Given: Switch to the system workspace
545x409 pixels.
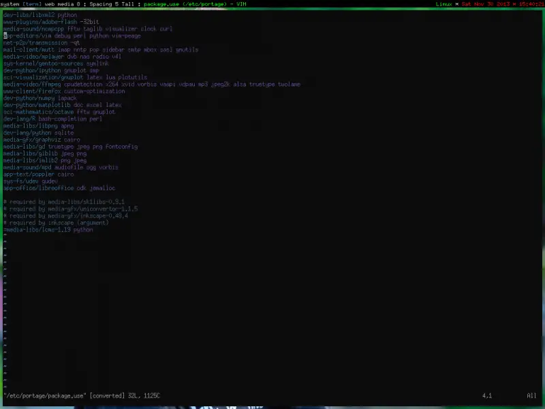Looking at the screenshot, I should pyautogui.click(x=10, y=4).
